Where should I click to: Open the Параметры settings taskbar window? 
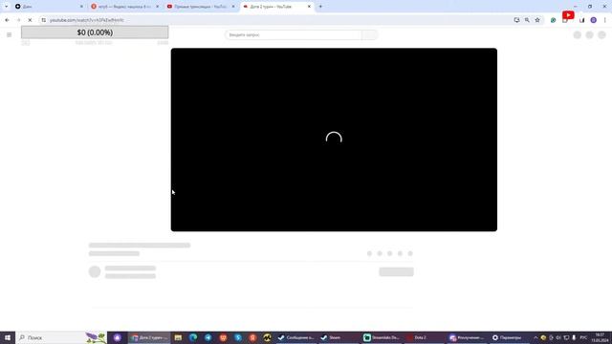coord(510,337)
